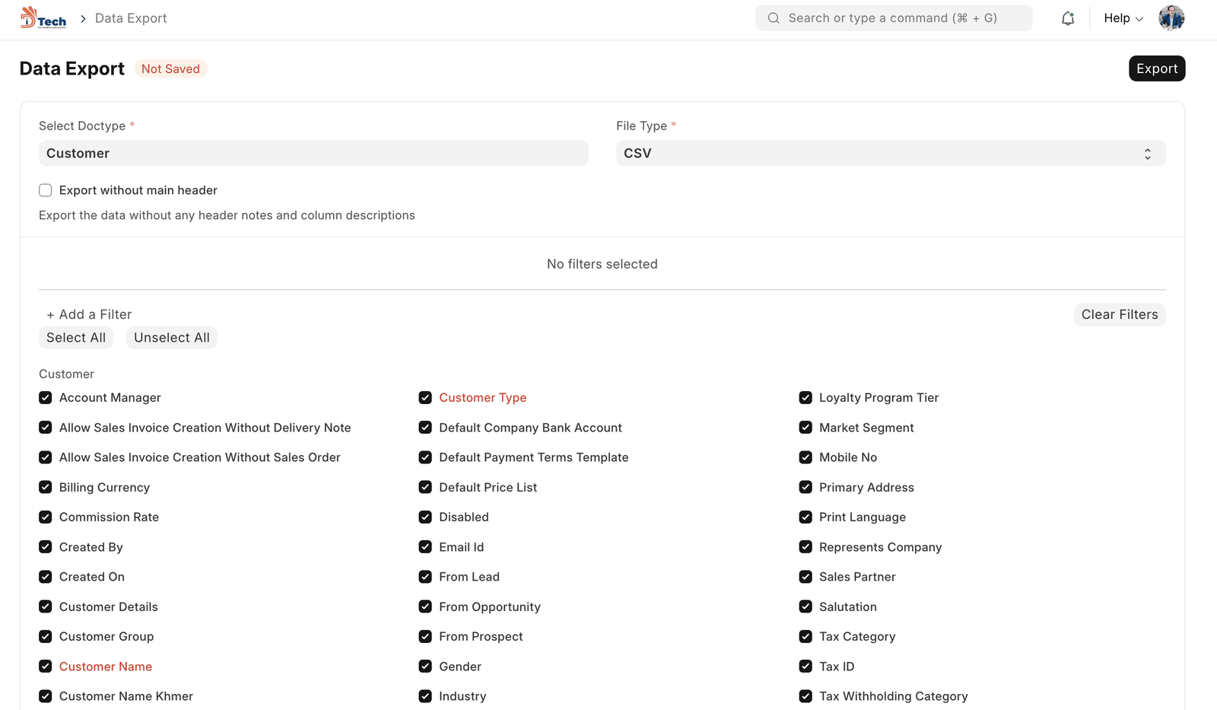This screenshot has height=710, width=1217.
Task: Focus the search command bar
Action: (893, 18)
